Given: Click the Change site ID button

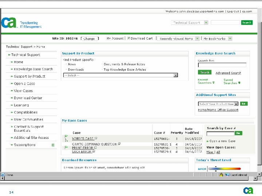Looking at the screenshot, I should click(x=89, y=39).
